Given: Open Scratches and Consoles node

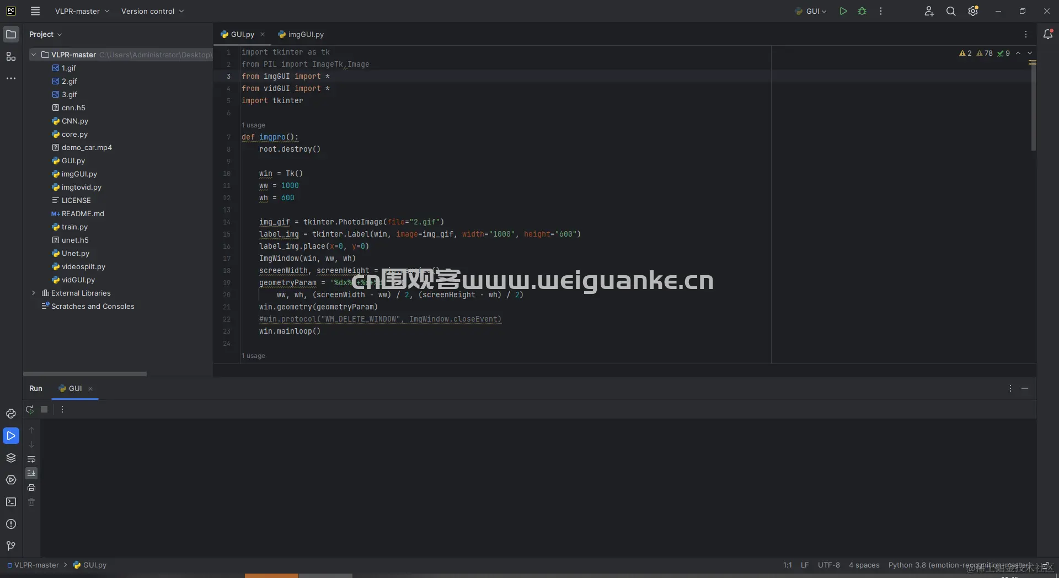Looking at the screenshot, I should 88,306.
